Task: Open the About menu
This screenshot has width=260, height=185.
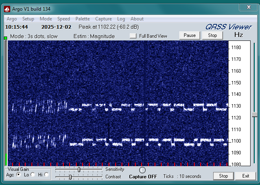Action: point(137,19)
